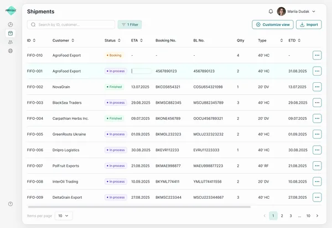Sort by Type column arrows
The width and height of the screenshot is (332, 228).
282,40
